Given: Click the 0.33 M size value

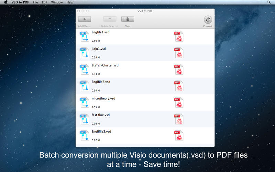Looking at the screenshot, I should 96,74.
